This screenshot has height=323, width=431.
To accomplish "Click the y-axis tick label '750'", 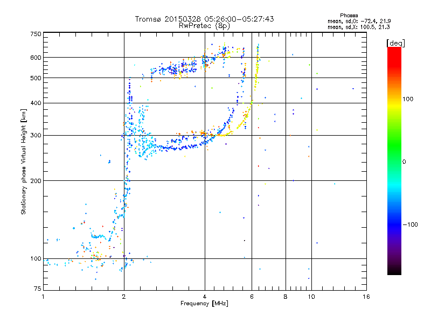I will coord(36,34).
